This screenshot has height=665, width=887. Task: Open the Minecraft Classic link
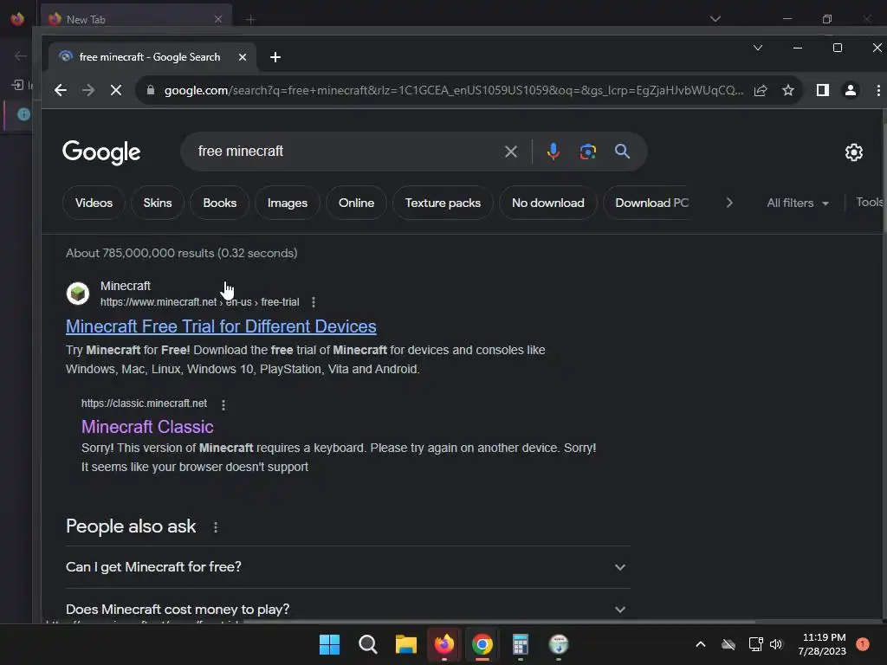(x=147, y=427)
